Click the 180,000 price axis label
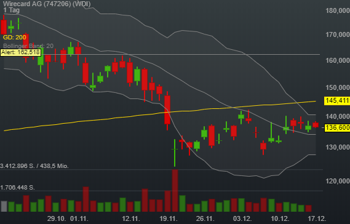This screenshot has width=350, height=224. click(x=338, y=10)
